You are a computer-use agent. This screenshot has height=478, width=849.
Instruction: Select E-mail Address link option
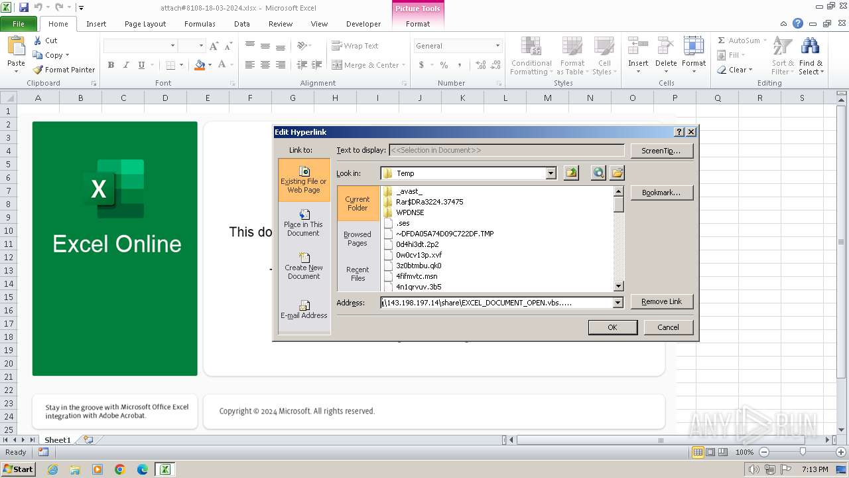304,310
